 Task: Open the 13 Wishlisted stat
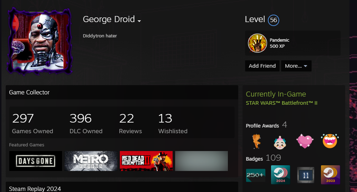(x=173, y=124)
